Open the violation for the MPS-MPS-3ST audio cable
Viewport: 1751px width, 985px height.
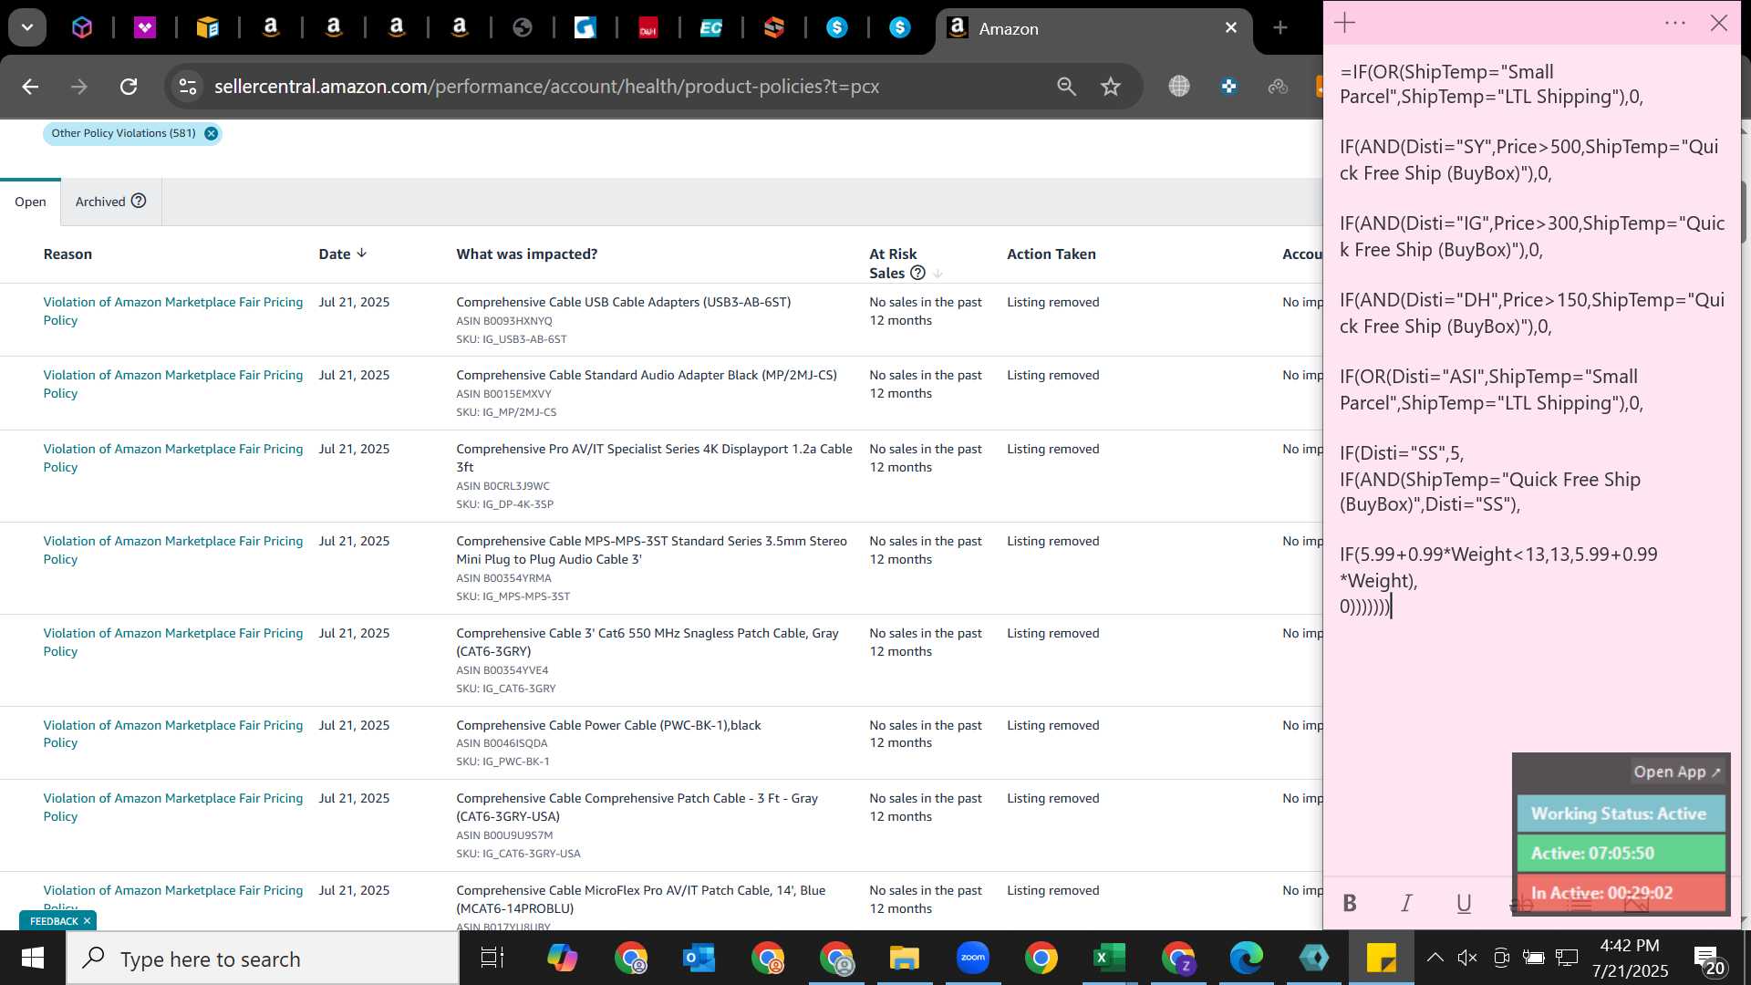click(x=173, y=550)
